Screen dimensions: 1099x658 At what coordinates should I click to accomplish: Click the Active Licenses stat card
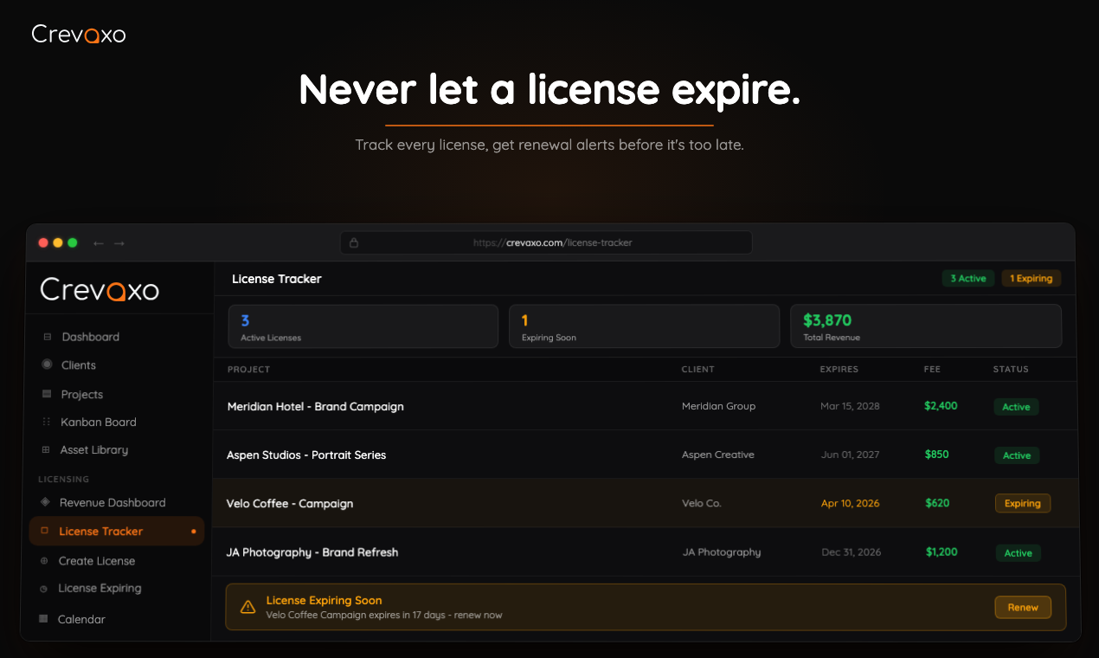click(x=363, y=326)
